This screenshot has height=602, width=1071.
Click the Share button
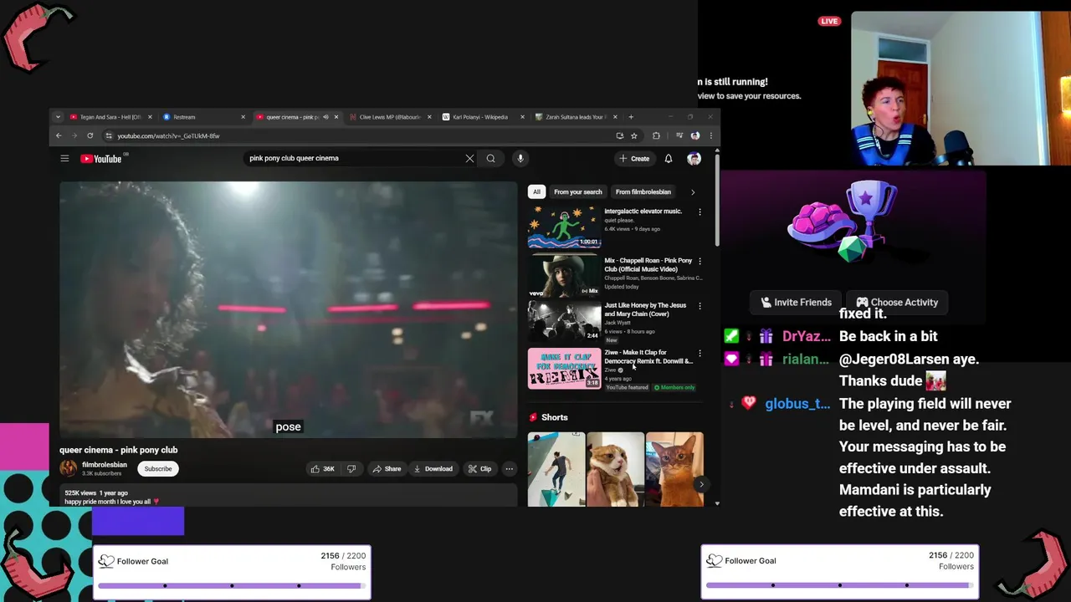tap(387, 469)
